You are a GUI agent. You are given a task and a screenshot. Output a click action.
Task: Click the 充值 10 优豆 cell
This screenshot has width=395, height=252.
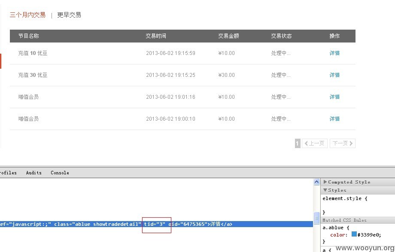click(33, 53)
